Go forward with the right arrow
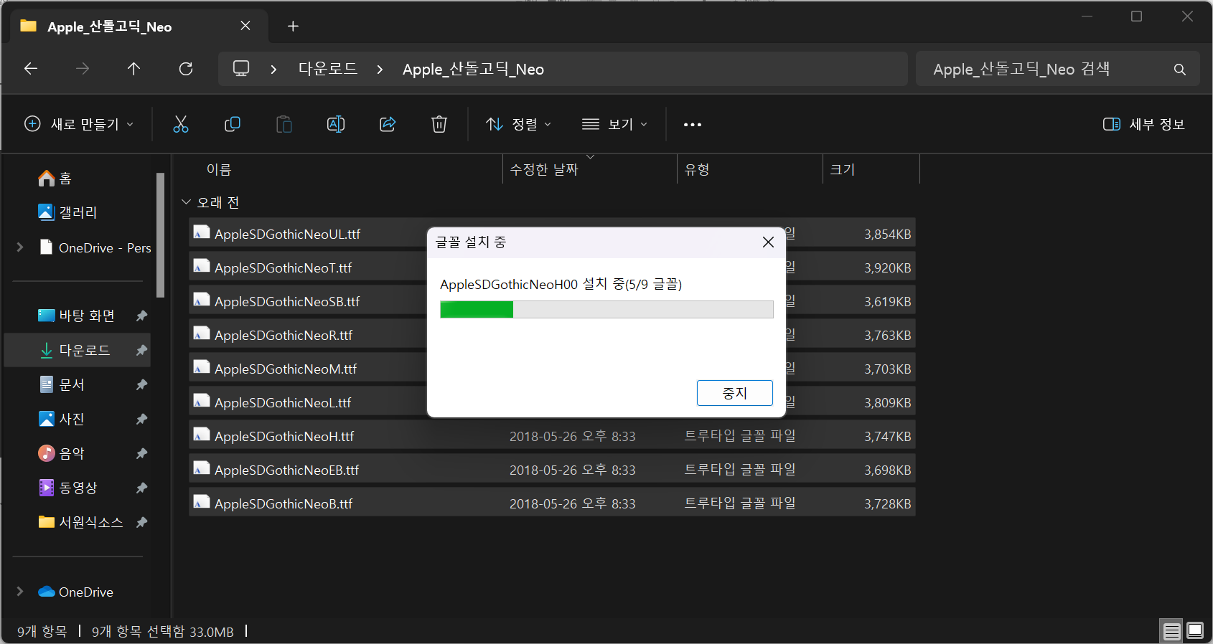 (83, 69)
